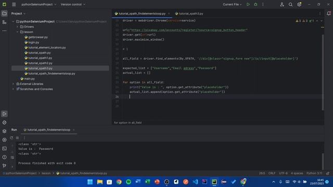Open the Services tool window icon
The height and width of the screenshot is (187, 333).
coord(4,140)
